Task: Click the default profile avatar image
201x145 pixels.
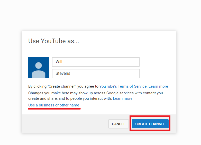Action: pyautogui.click(x=39, y=68)
